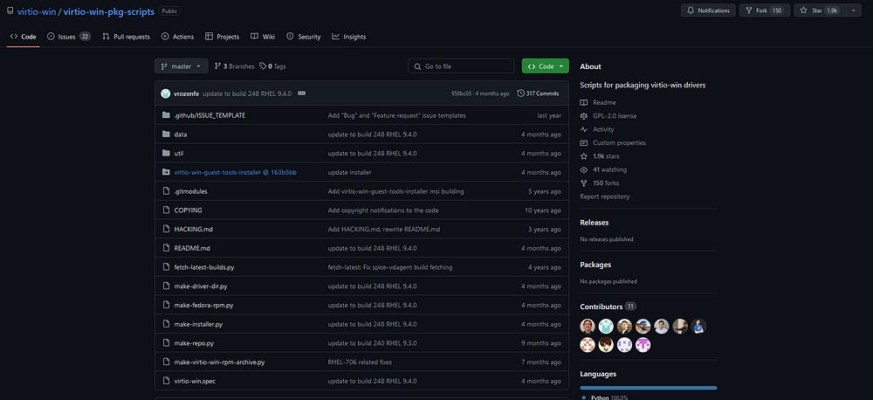Open Custom properties link

click(x=619, y=142)
